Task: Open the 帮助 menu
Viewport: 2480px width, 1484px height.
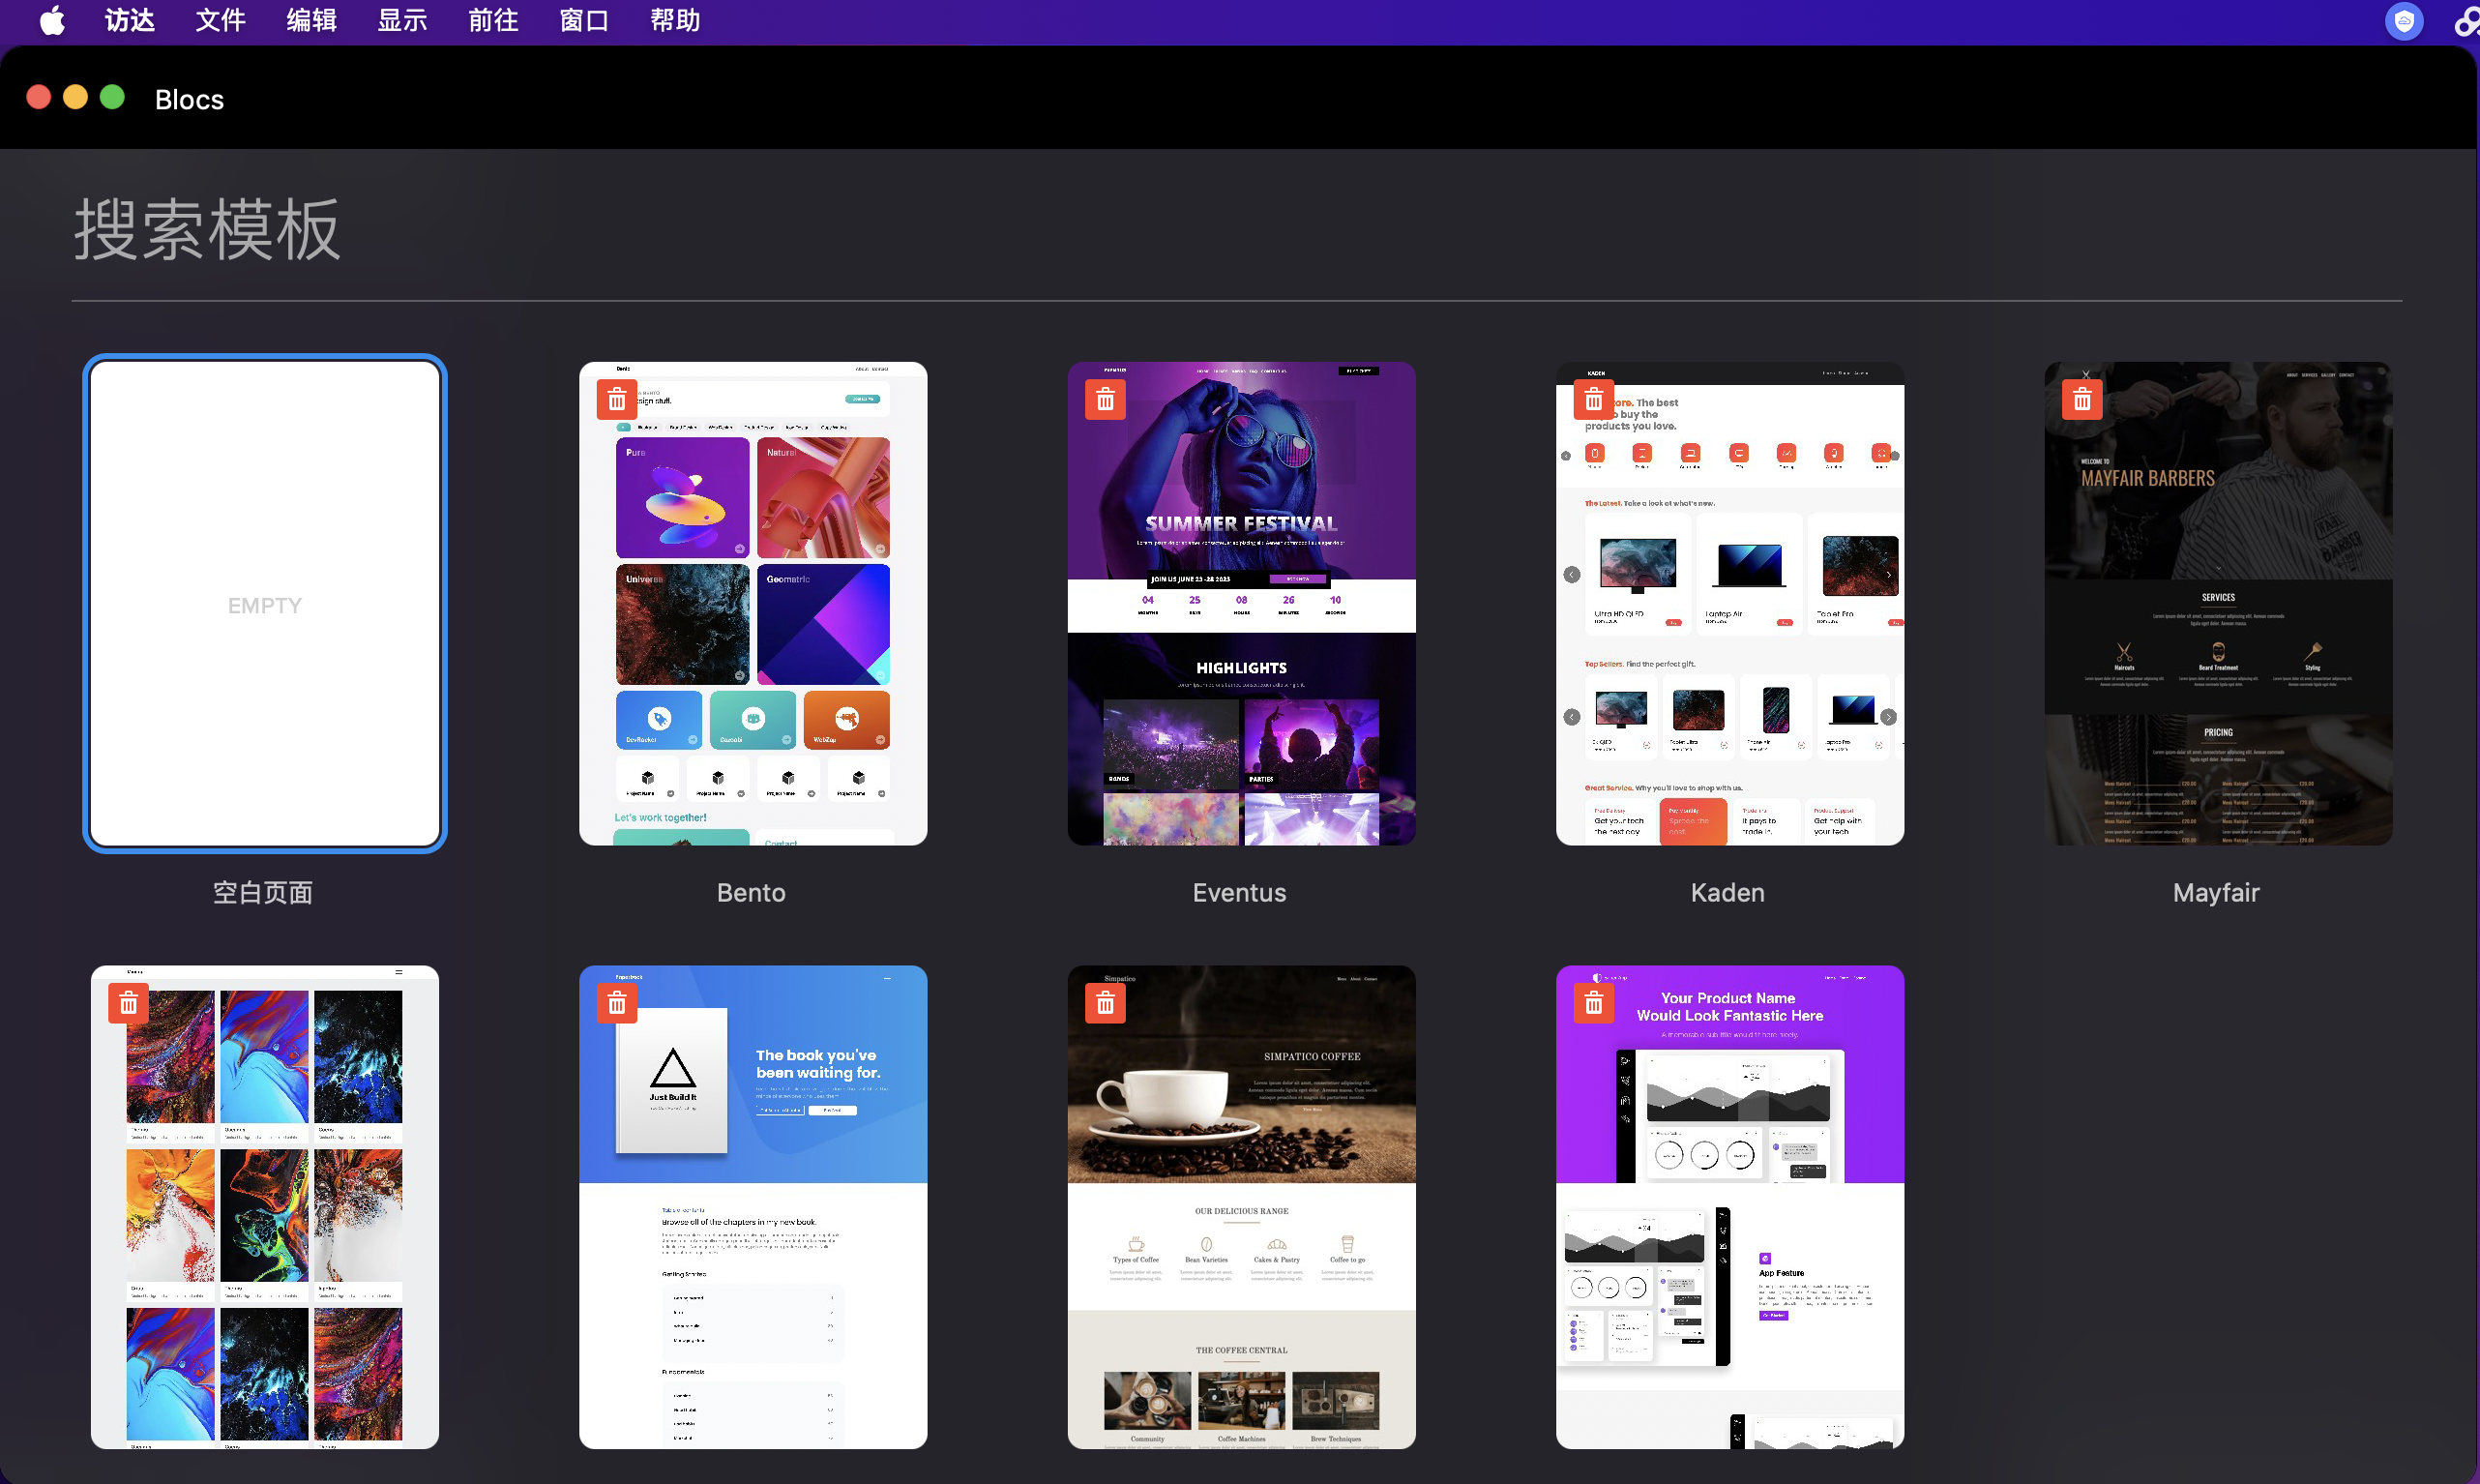Action: (675, 21)
